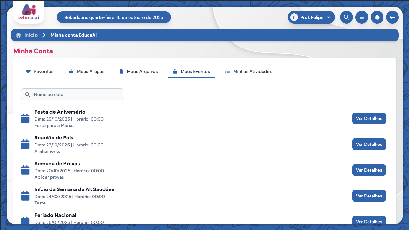Switch to the Favoritos tab
Image resolution: width=409 pixels, height=230 pixels.
(x=40, y=71)
